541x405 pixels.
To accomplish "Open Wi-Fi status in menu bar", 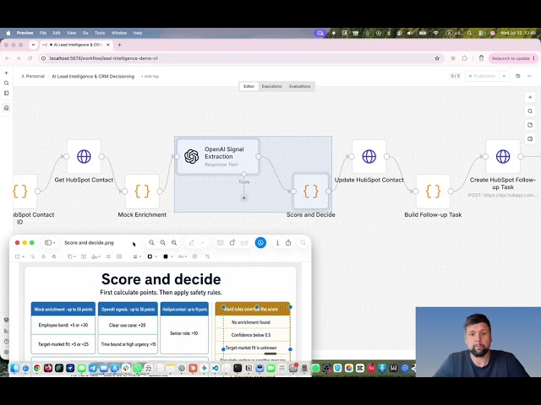I will (436, 33).
